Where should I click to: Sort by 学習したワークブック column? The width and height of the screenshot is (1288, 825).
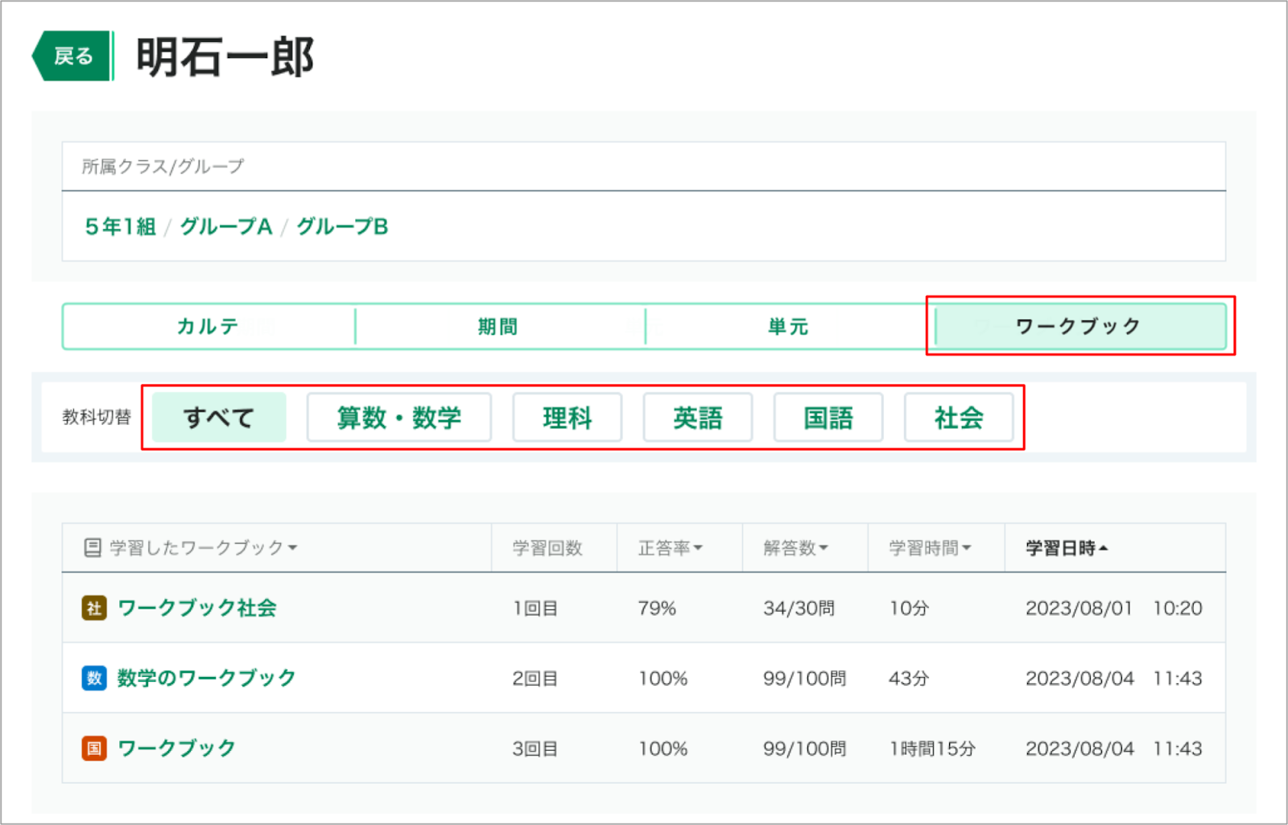(x=203, y=548)
